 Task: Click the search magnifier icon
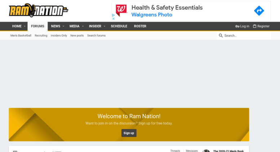point(221,36)
